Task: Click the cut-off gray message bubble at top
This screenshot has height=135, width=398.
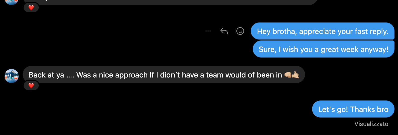Action: pos(171,2)
